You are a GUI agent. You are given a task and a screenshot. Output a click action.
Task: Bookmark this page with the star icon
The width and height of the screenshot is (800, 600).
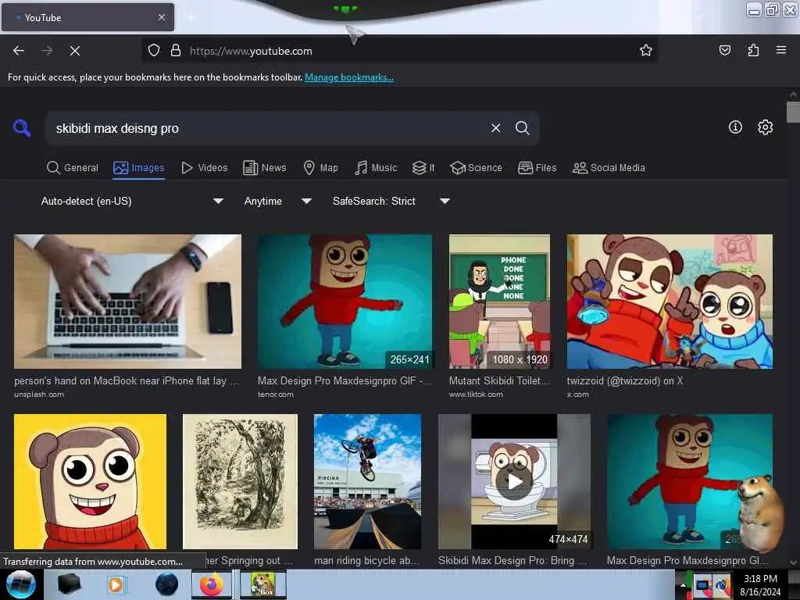click(645, 51)
